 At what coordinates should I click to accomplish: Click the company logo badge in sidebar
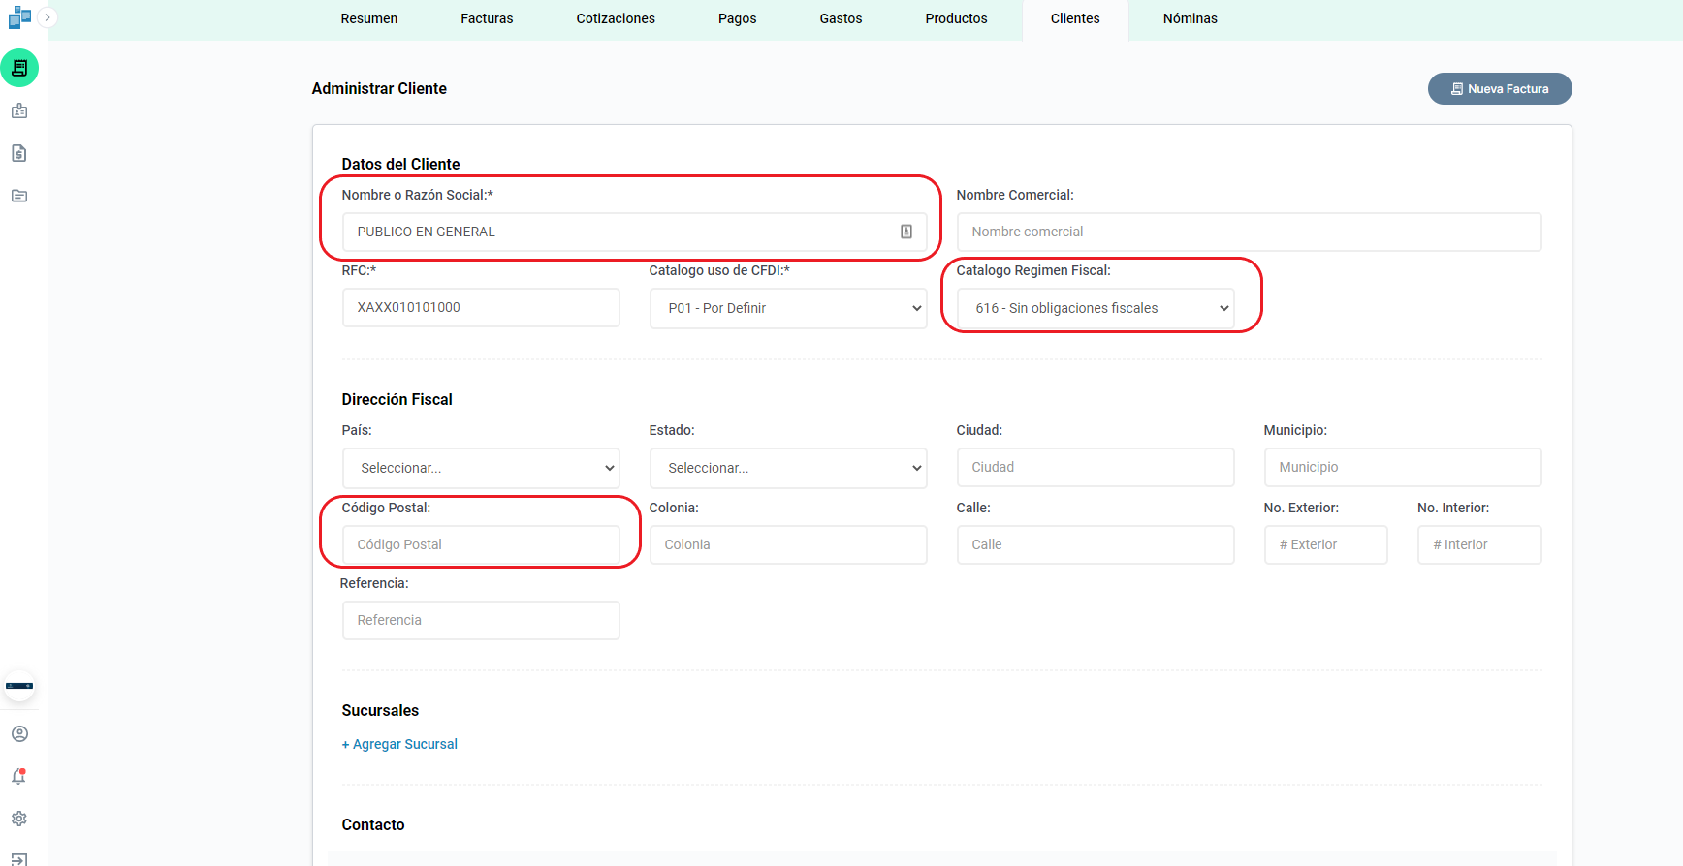click(x=19, y=686)
